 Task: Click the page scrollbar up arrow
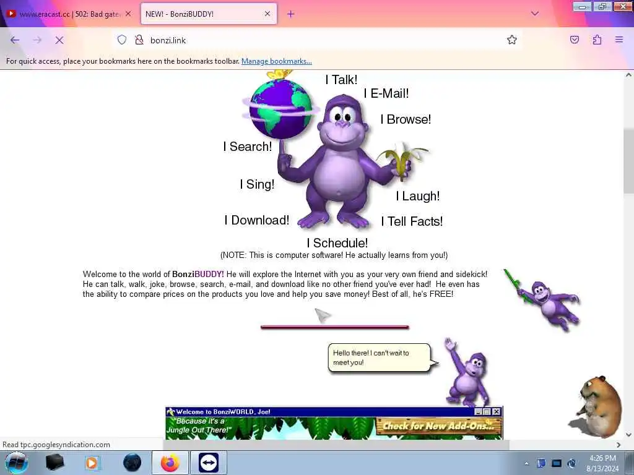pos(629,75)
